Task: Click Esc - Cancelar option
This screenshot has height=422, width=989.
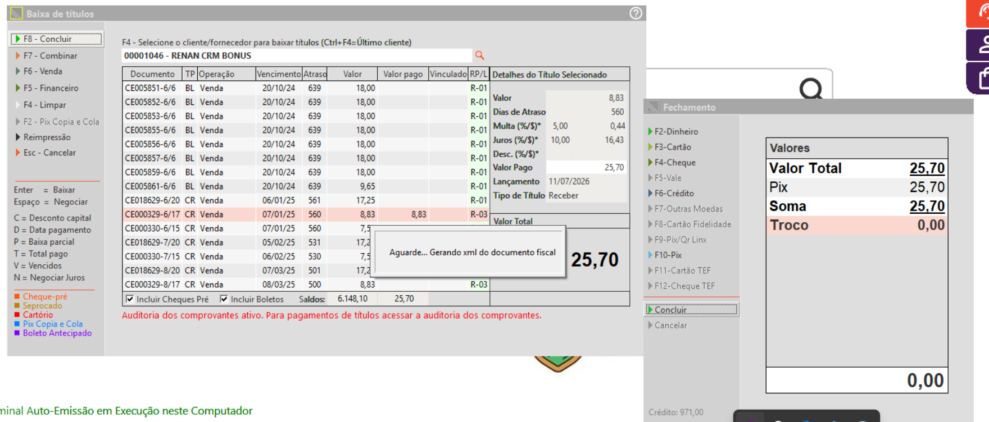Action: click(49, 153)
